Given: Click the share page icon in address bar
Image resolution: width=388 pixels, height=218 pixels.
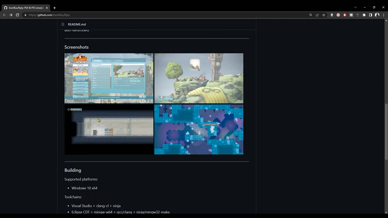Looking at the screenshot, I should tap(317, 15).
